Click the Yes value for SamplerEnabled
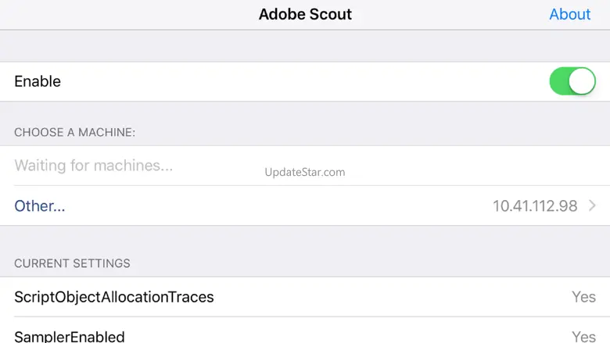This screenshot has width=610, height=343. click(x=583, y=337)
